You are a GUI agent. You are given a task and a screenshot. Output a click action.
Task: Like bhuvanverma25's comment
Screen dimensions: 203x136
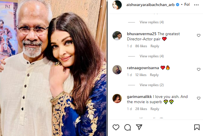tap(199, 35)
